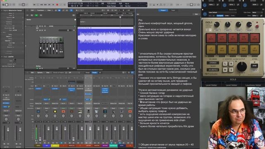Click the red power button on ISOL8
Viewport: 265px width, 149px height.
click(257, 26)
